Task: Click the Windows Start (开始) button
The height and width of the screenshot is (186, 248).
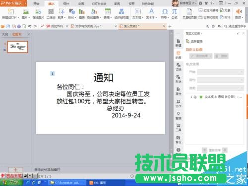Action: [x=11, y=182]
